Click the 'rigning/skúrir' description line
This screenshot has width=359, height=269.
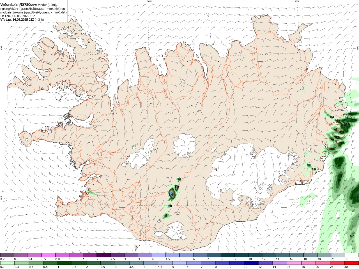[32, 9]
